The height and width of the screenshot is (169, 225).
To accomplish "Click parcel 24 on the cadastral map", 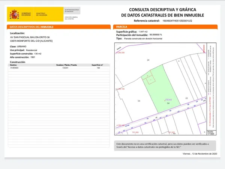I will click(148, 60).
